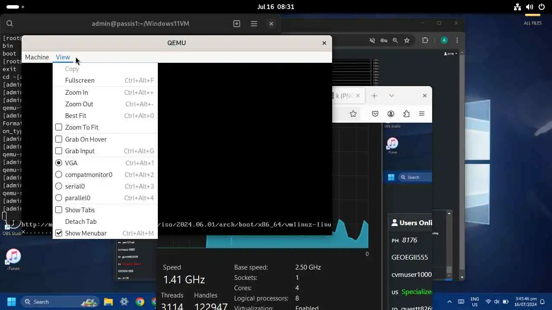
Task: Open File Explorer from the Windows taskbar
Action: (x=108, y=302)
